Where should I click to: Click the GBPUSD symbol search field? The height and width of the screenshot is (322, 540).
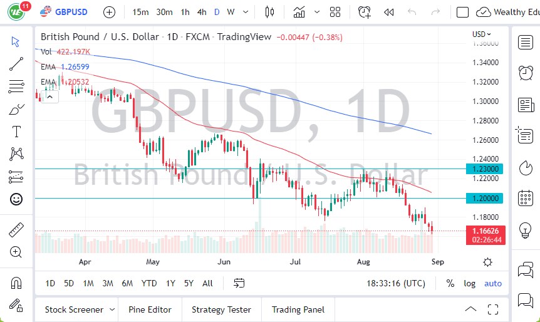71,12
